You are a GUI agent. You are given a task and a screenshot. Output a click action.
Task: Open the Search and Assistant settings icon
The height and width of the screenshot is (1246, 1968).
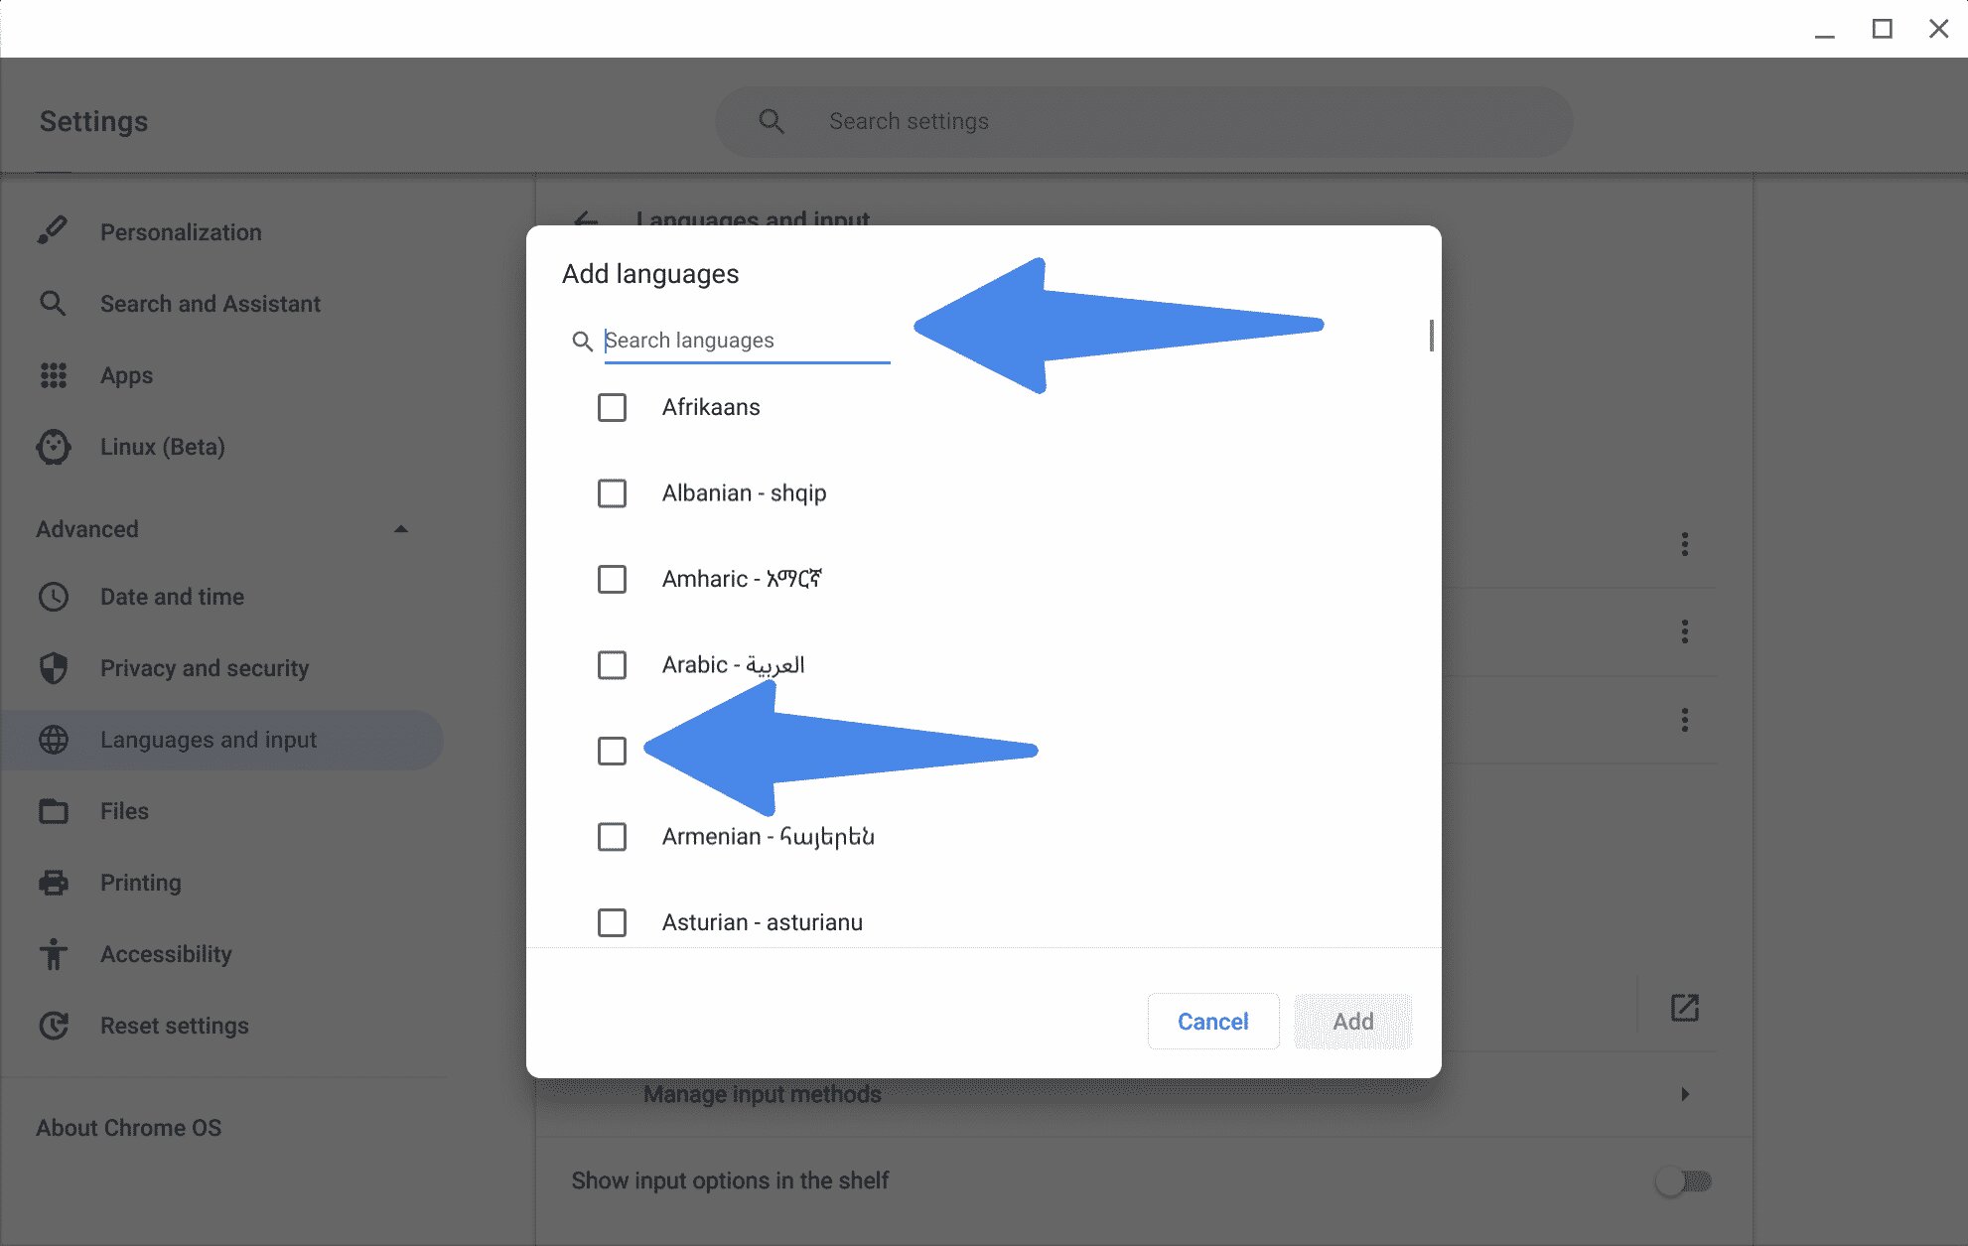click(53, 303)
